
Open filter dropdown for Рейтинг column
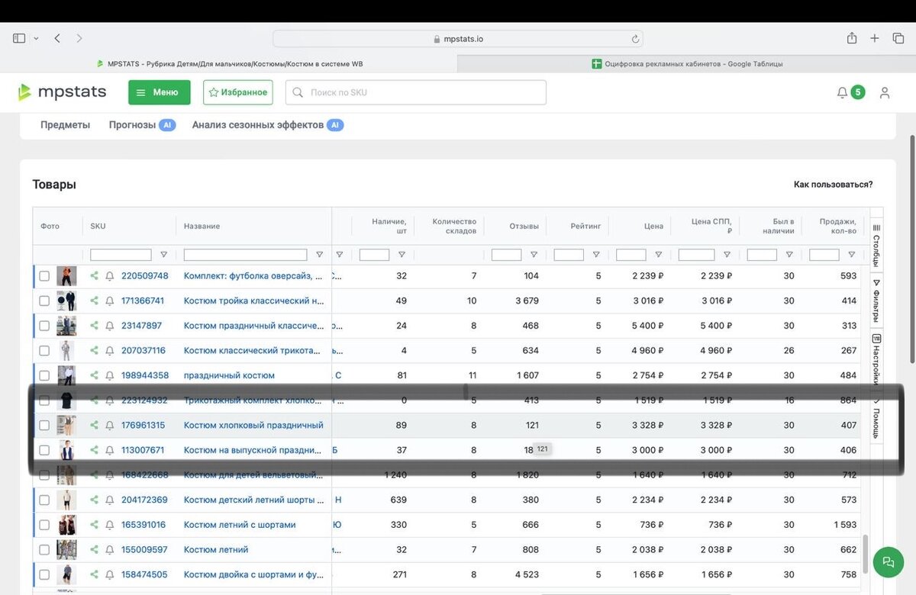596,255
